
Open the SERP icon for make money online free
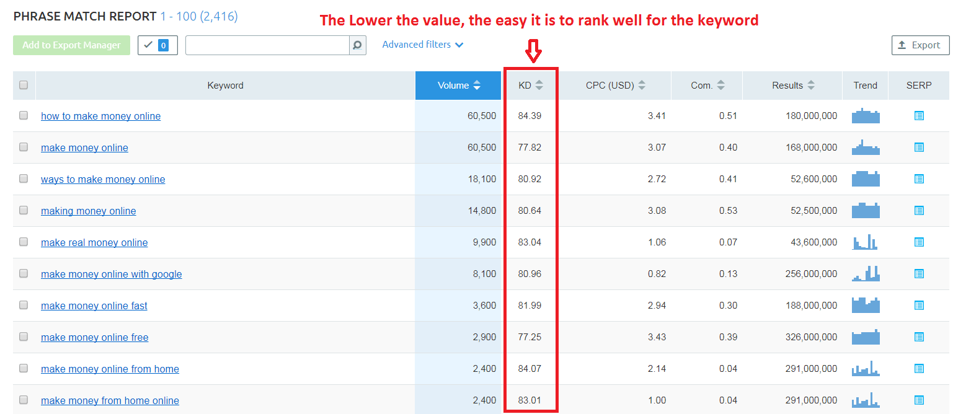(x=919, y=337)
